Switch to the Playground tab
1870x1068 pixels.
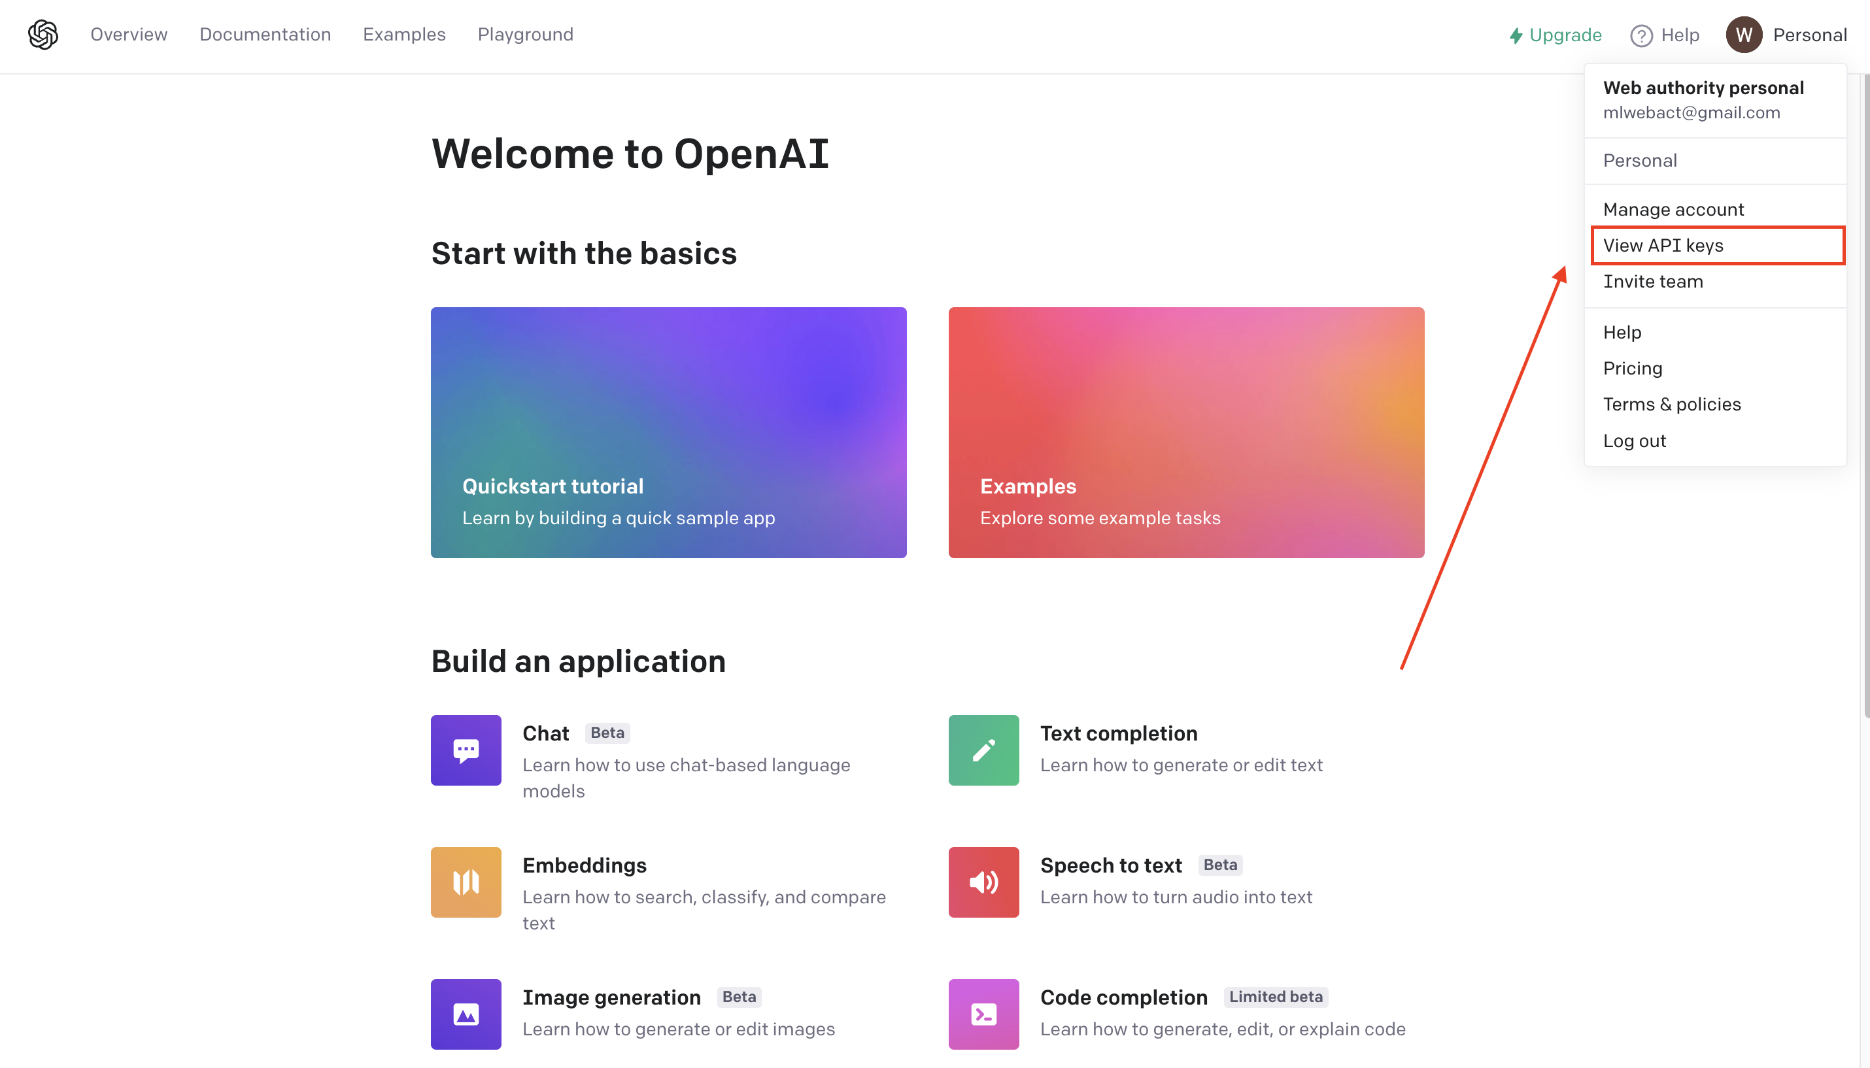[525, 35]
